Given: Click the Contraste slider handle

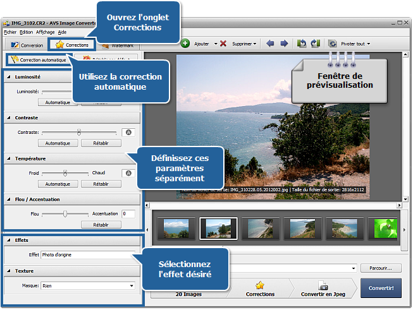Looking at the screenshot, I should (x=78, y=133).
